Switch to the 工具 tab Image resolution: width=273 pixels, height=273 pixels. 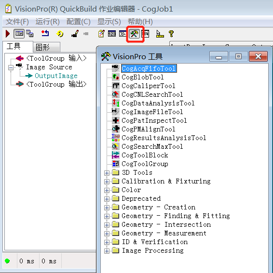coord(14,47)
